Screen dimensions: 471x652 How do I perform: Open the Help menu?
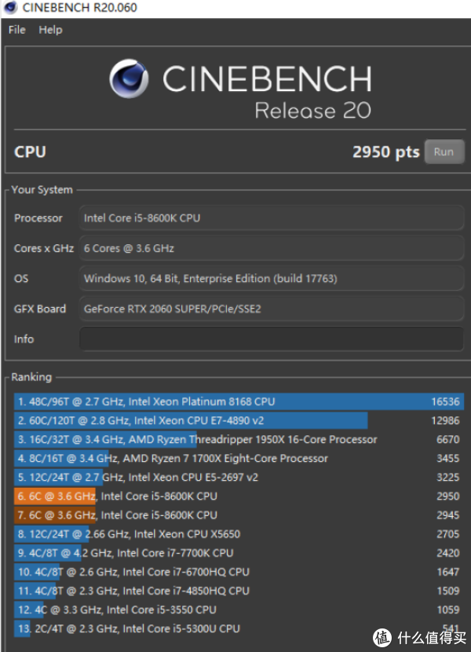coord(50,30)
